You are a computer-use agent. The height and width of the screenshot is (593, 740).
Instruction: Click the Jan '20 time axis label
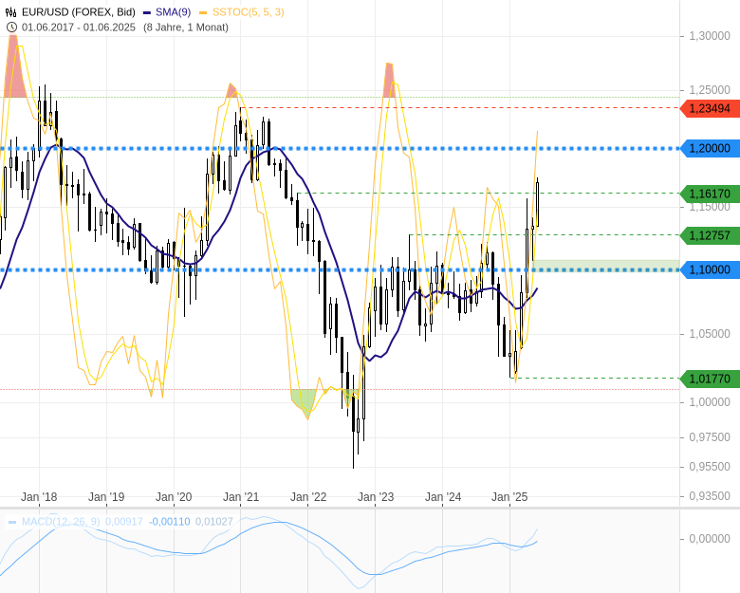(174, 496)
